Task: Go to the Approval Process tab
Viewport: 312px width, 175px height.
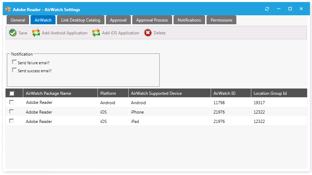Action: [152, 20]
